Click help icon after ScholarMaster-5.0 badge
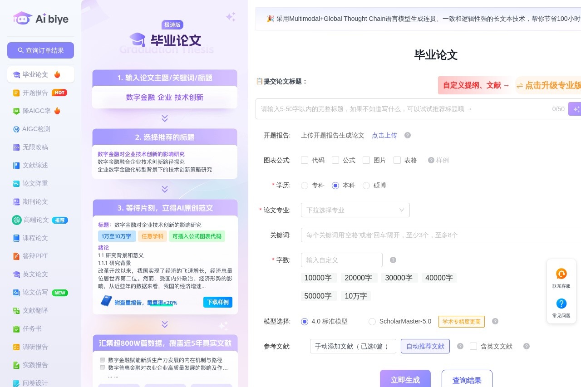 [x=495, y=321]
